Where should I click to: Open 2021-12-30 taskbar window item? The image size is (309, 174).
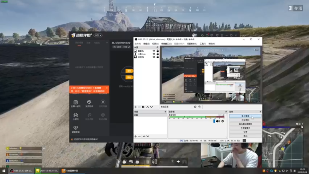click(47, 171)
